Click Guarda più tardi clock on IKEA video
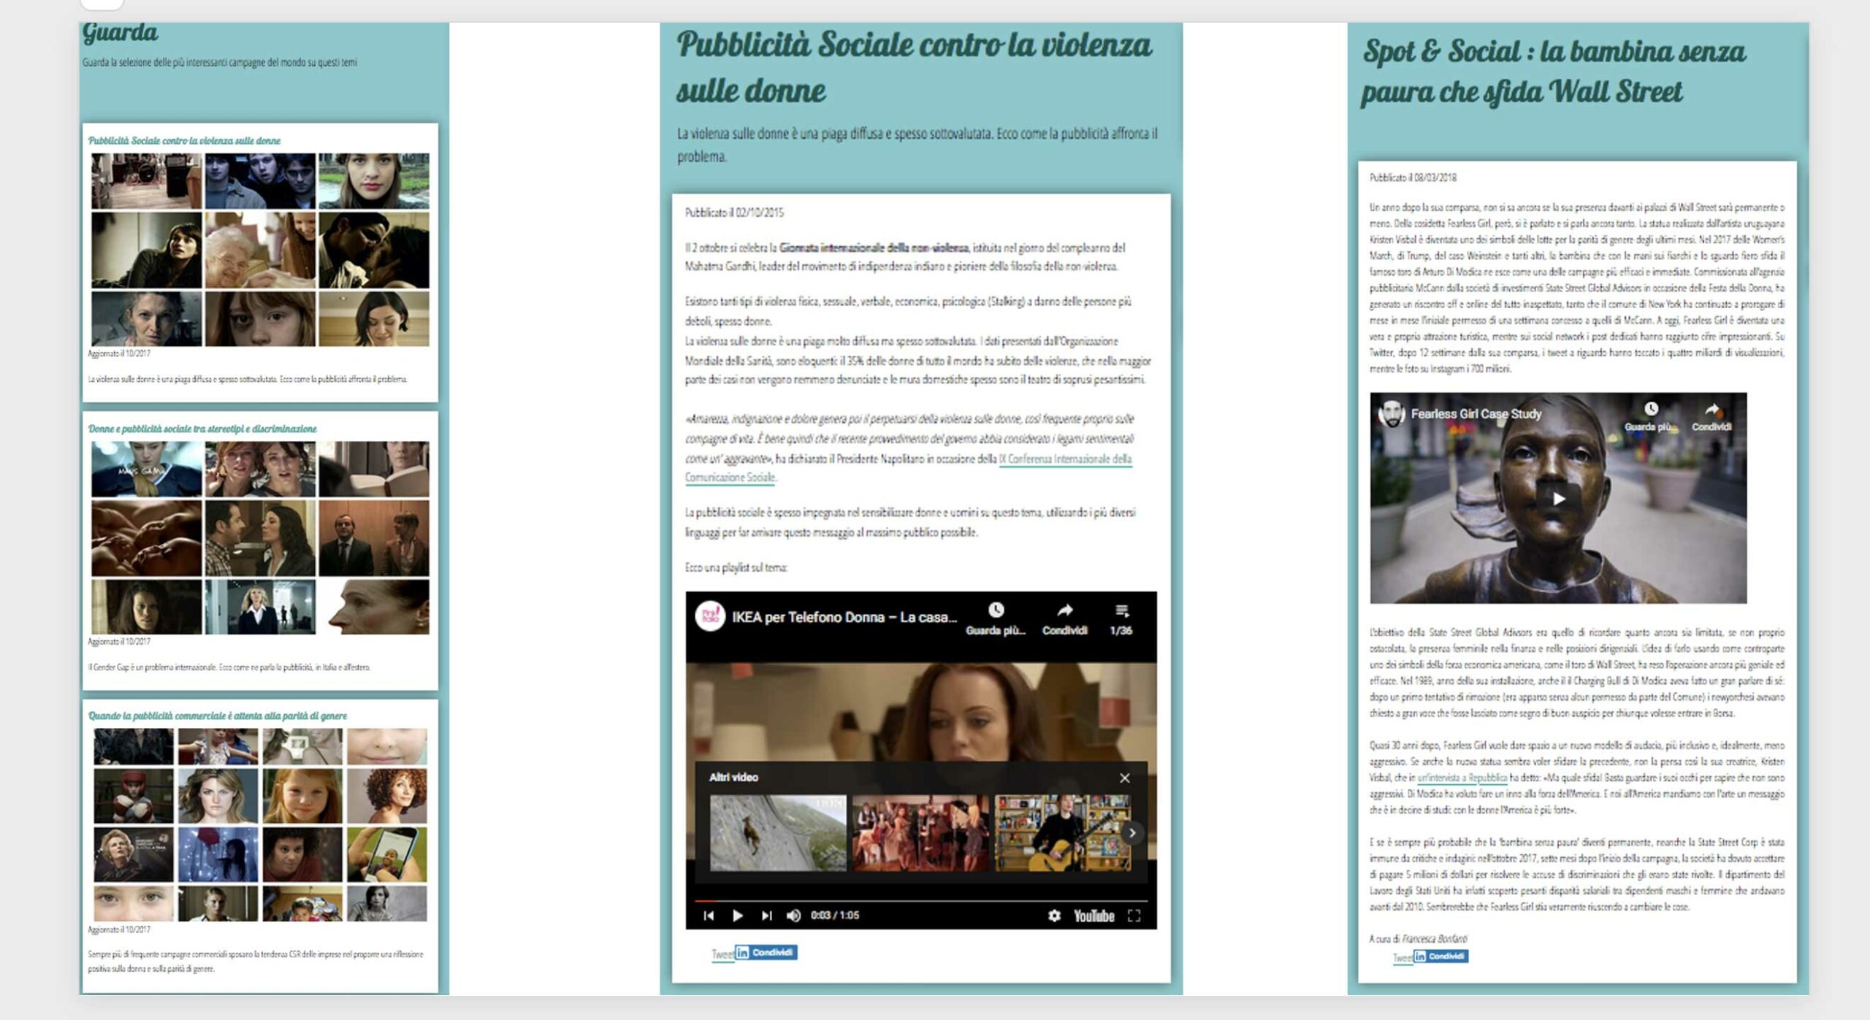This screenshot has width=1870, height=1020. point(996,610)
